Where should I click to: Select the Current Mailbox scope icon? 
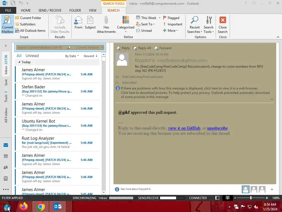click(7, 25)
